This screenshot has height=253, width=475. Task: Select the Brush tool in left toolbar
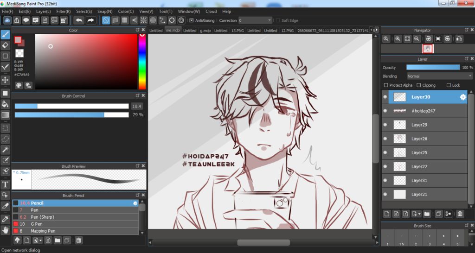[x=5, y=34]
